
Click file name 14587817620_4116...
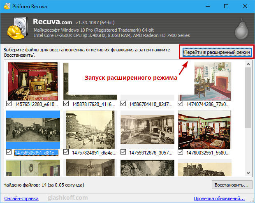point(94,104)
